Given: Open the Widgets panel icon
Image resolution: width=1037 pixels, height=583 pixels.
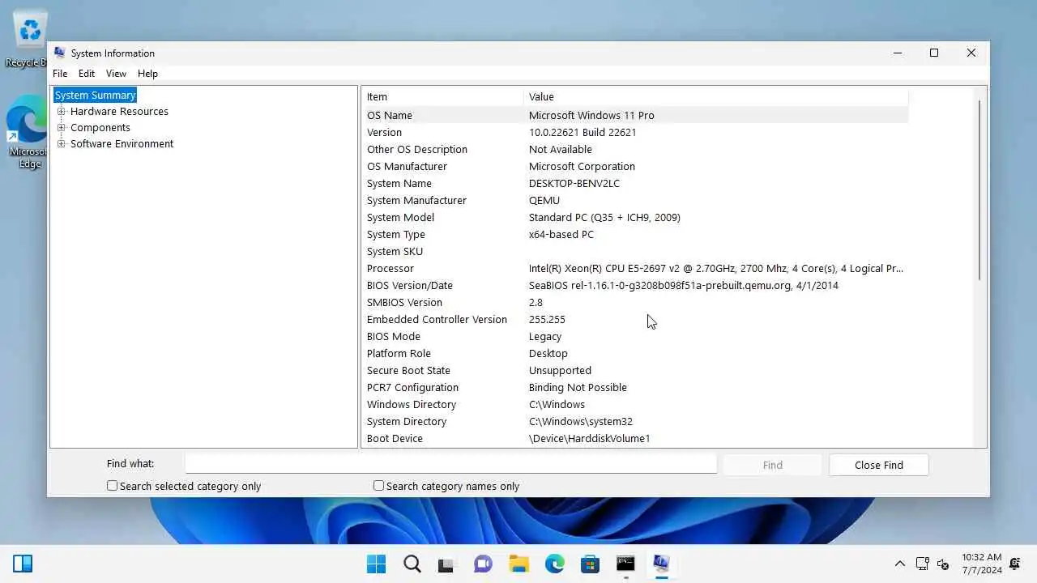Looking at the screenshot, I should pos(23,564).
